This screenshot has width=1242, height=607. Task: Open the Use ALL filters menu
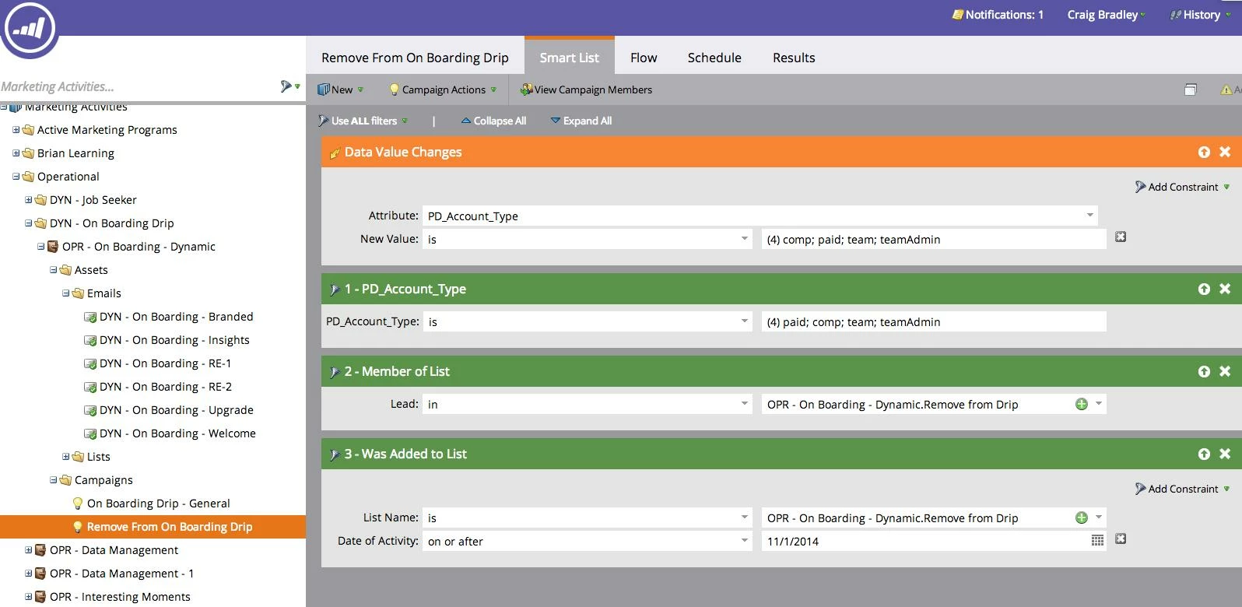(x=363, y=121)
